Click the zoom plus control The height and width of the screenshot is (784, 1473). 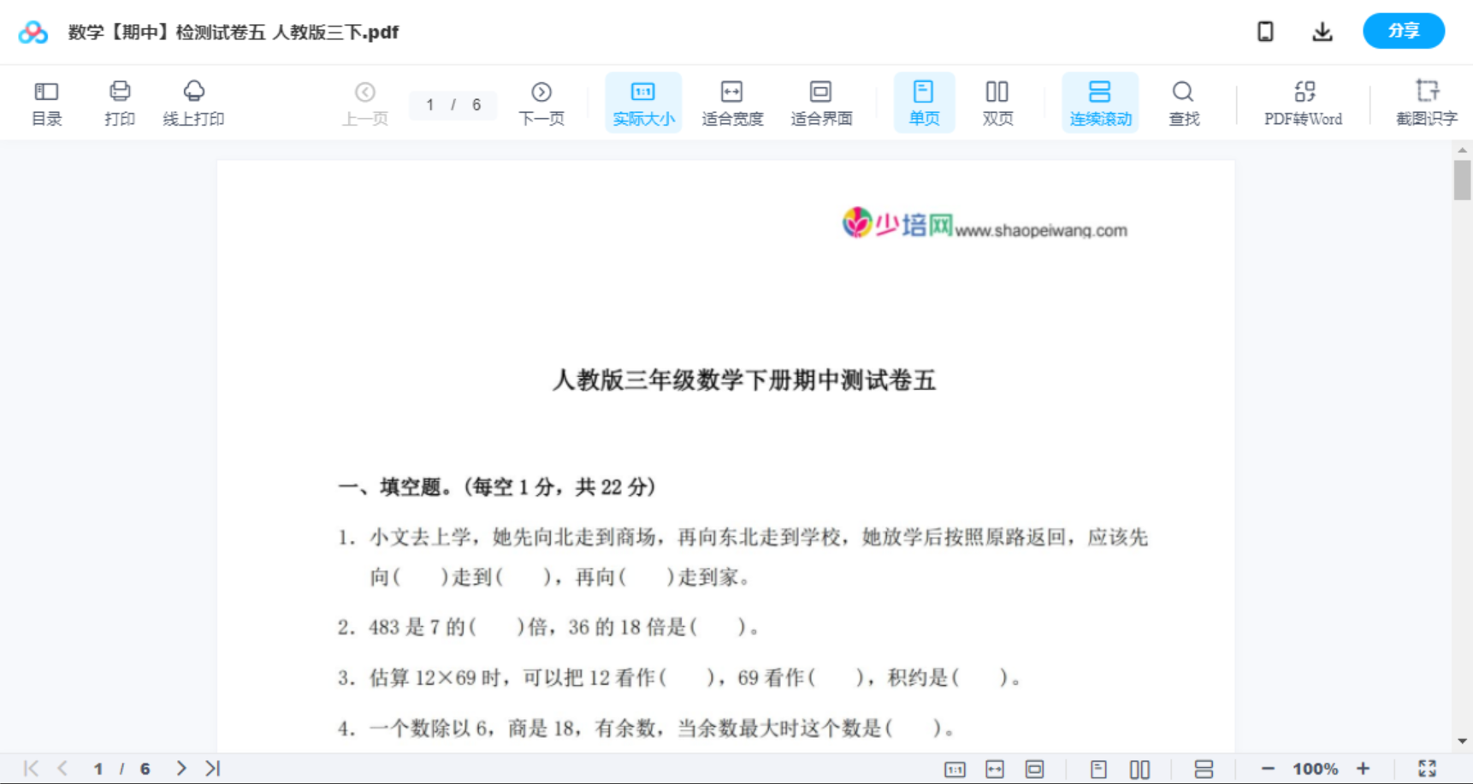(1364, 768)
